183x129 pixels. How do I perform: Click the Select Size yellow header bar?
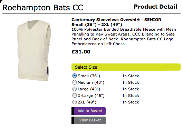pos(126,67)
